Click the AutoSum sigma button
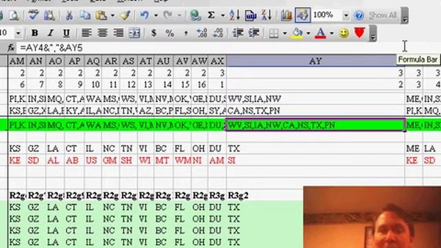The height and width of the screenshot is (248, 441). 211,15
